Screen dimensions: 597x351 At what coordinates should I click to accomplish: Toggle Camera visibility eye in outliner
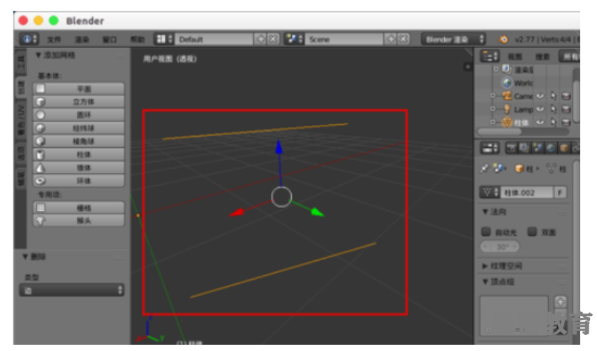pyautogui.click(x=540, y=96)
